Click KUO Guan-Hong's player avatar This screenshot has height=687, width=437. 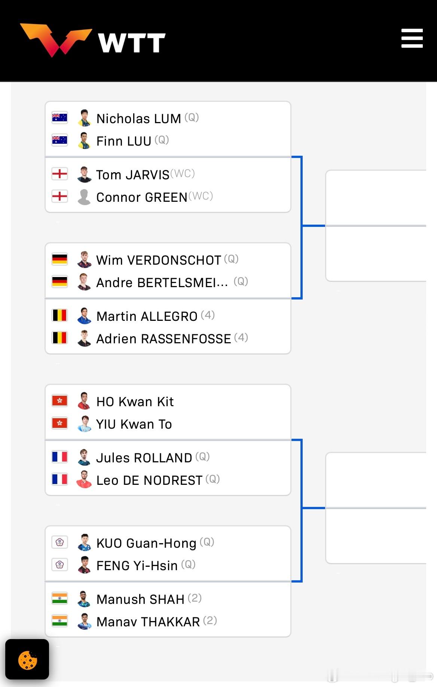(x=84, y=542)
